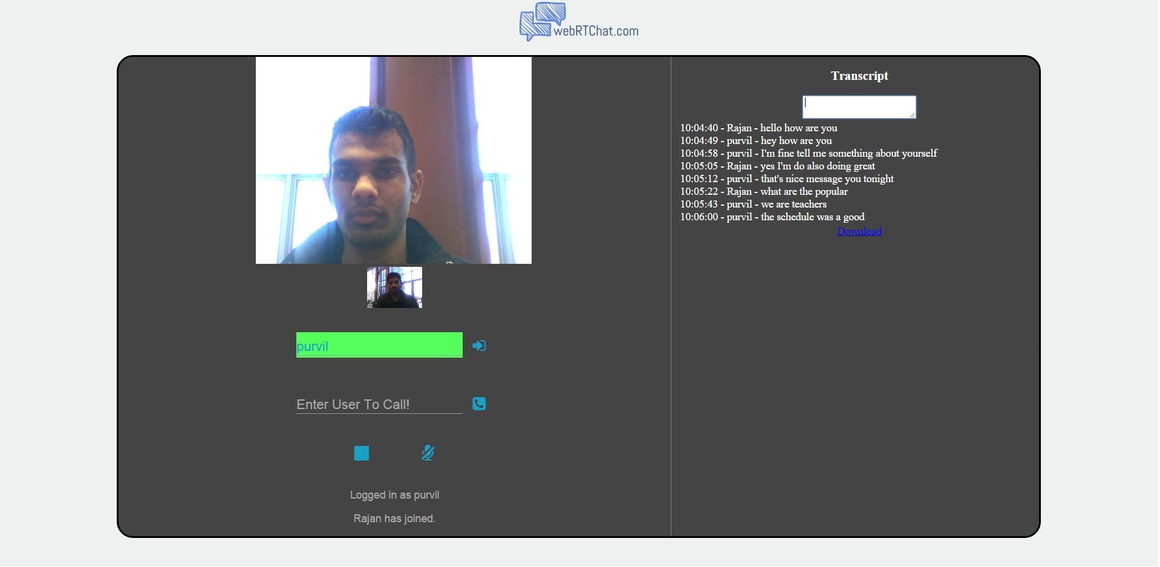Select transcript line 'hey how are you'
Image resolution: width=1160 pixels, height=567 pixels.
click(756, 140)
